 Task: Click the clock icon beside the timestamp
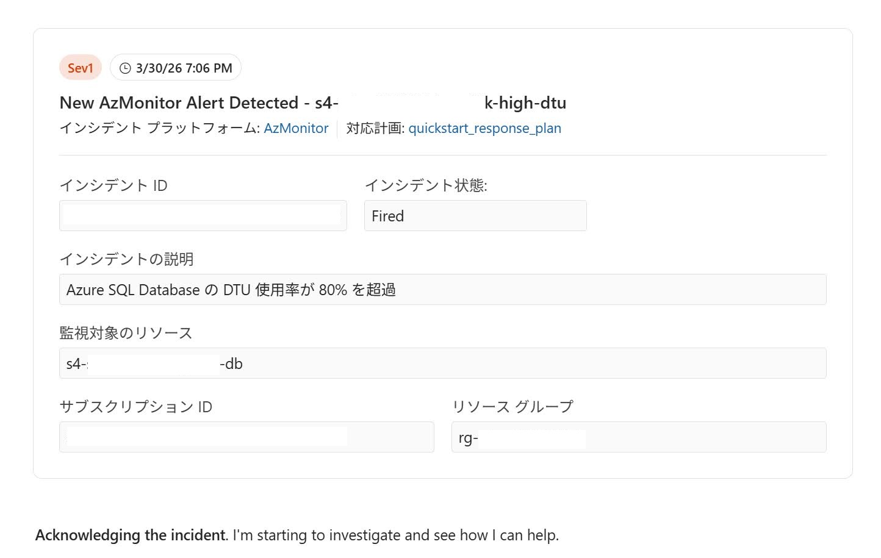(125, 68)
